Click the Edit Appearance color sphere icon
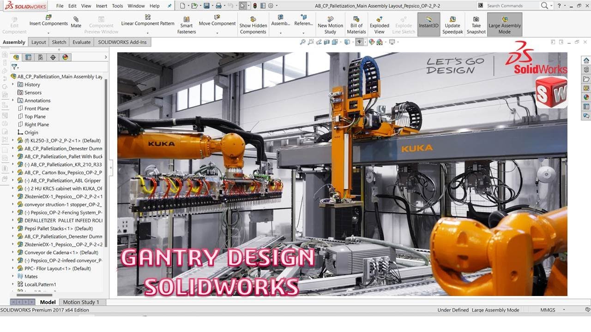 (x=372, y=42)
